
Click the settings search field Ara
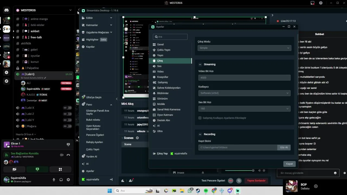coord(170,37)
